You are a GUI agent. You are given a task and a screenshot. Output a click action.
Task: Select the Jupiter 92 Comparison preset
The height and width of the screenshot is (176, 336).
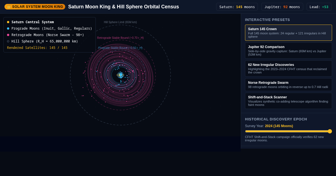tap(288, 51)
